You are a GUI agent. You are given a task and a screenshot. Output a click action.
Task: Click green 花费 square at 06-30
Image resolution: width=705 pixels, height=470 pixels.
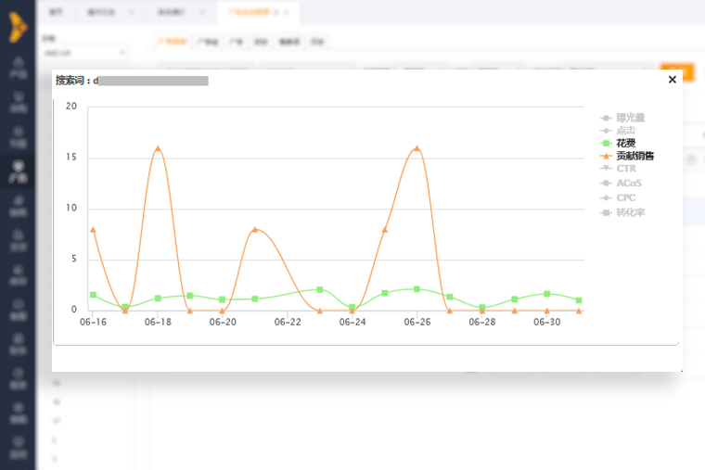546,294
